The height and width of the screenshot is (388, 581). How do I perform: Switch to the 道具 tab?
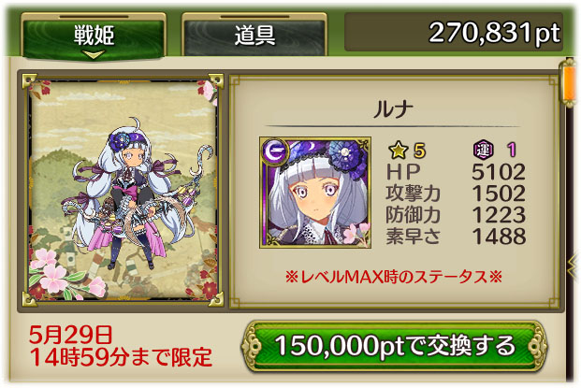254,35
